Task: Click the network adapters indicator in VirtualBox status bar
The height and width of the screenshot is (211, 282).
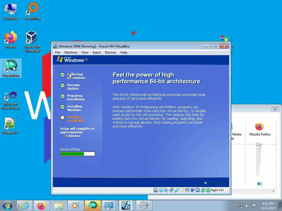Action: 171,190
